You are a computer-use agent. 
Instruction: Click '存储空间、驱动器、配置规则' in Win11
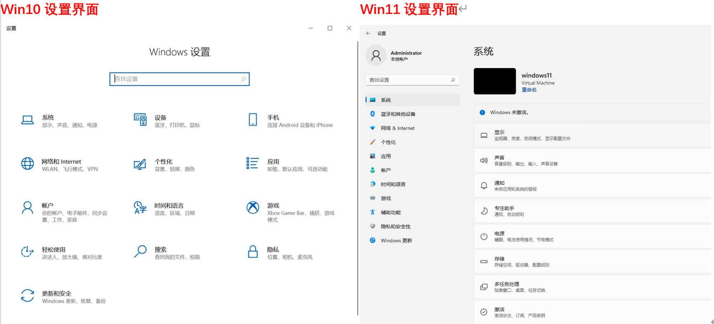pos(522,265)
